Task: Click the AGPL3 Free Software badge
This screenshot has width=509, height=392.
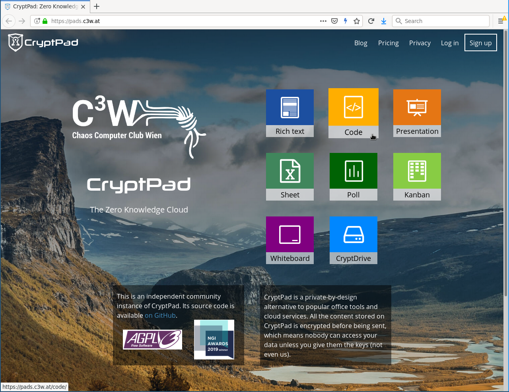Action: coord(152,340)
